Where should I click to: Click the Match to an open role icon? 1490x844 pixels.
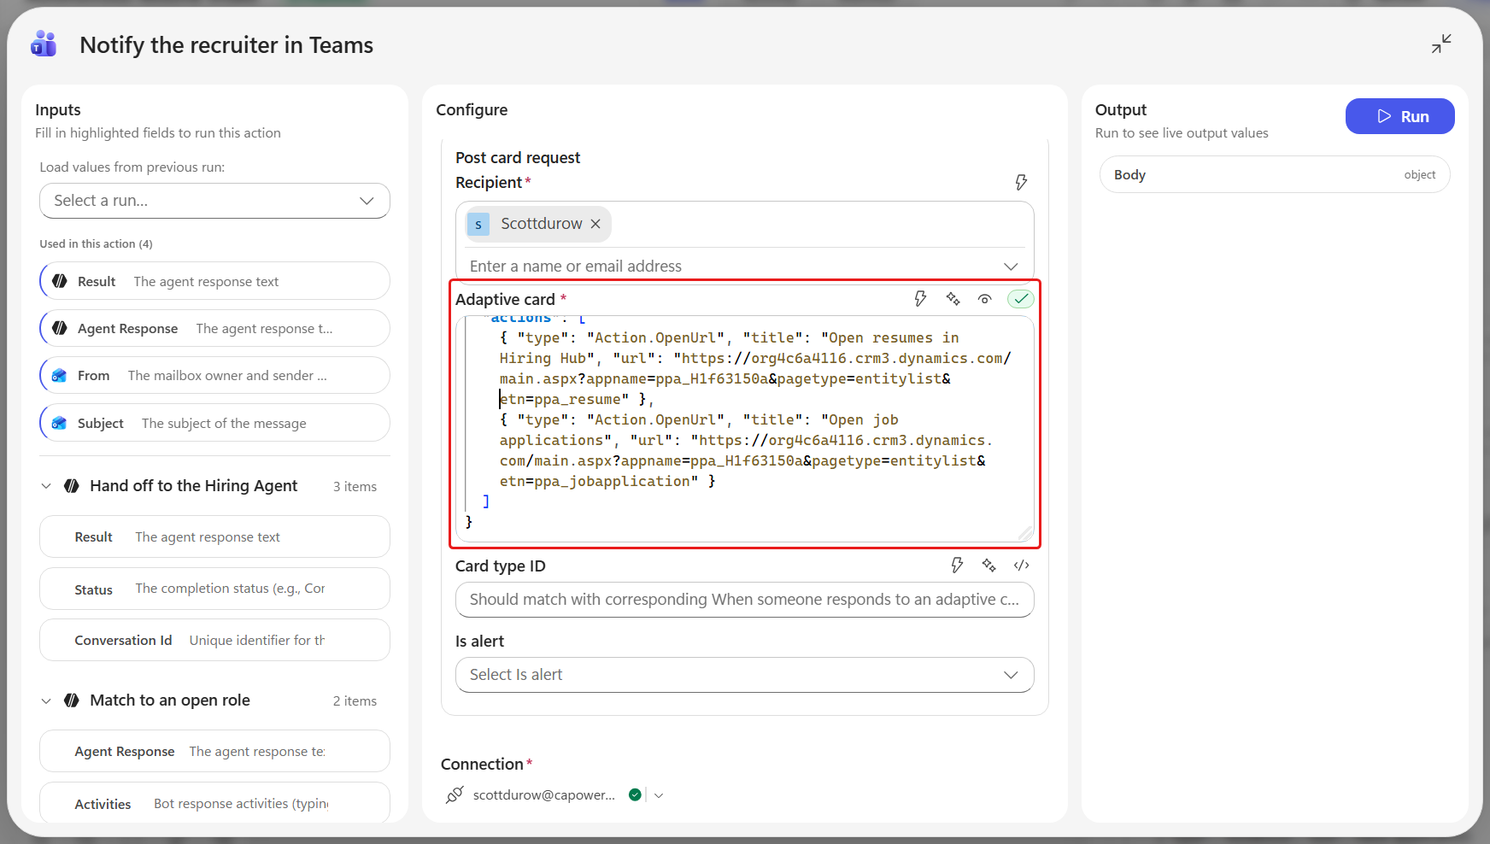(x=72, y=700)
